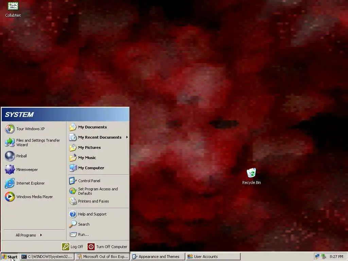Viewport: 348px width, 261px height.
Task: Click Set Program Access and Defaults icon
Action: pos(73,191)
